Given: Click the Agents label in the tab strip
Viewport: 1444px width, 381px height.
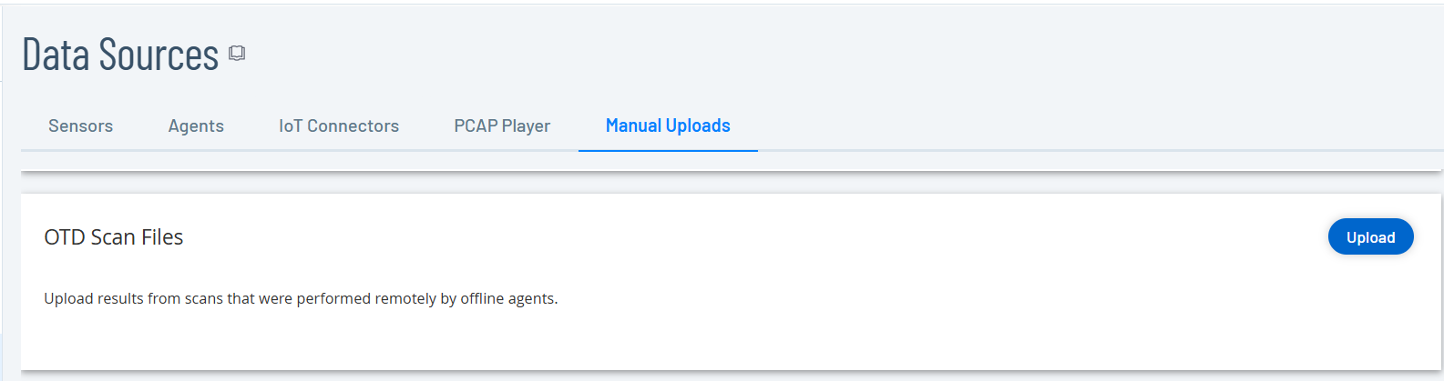Looking at the screenshot, I should pyautogui.click(x=196, y=125).
